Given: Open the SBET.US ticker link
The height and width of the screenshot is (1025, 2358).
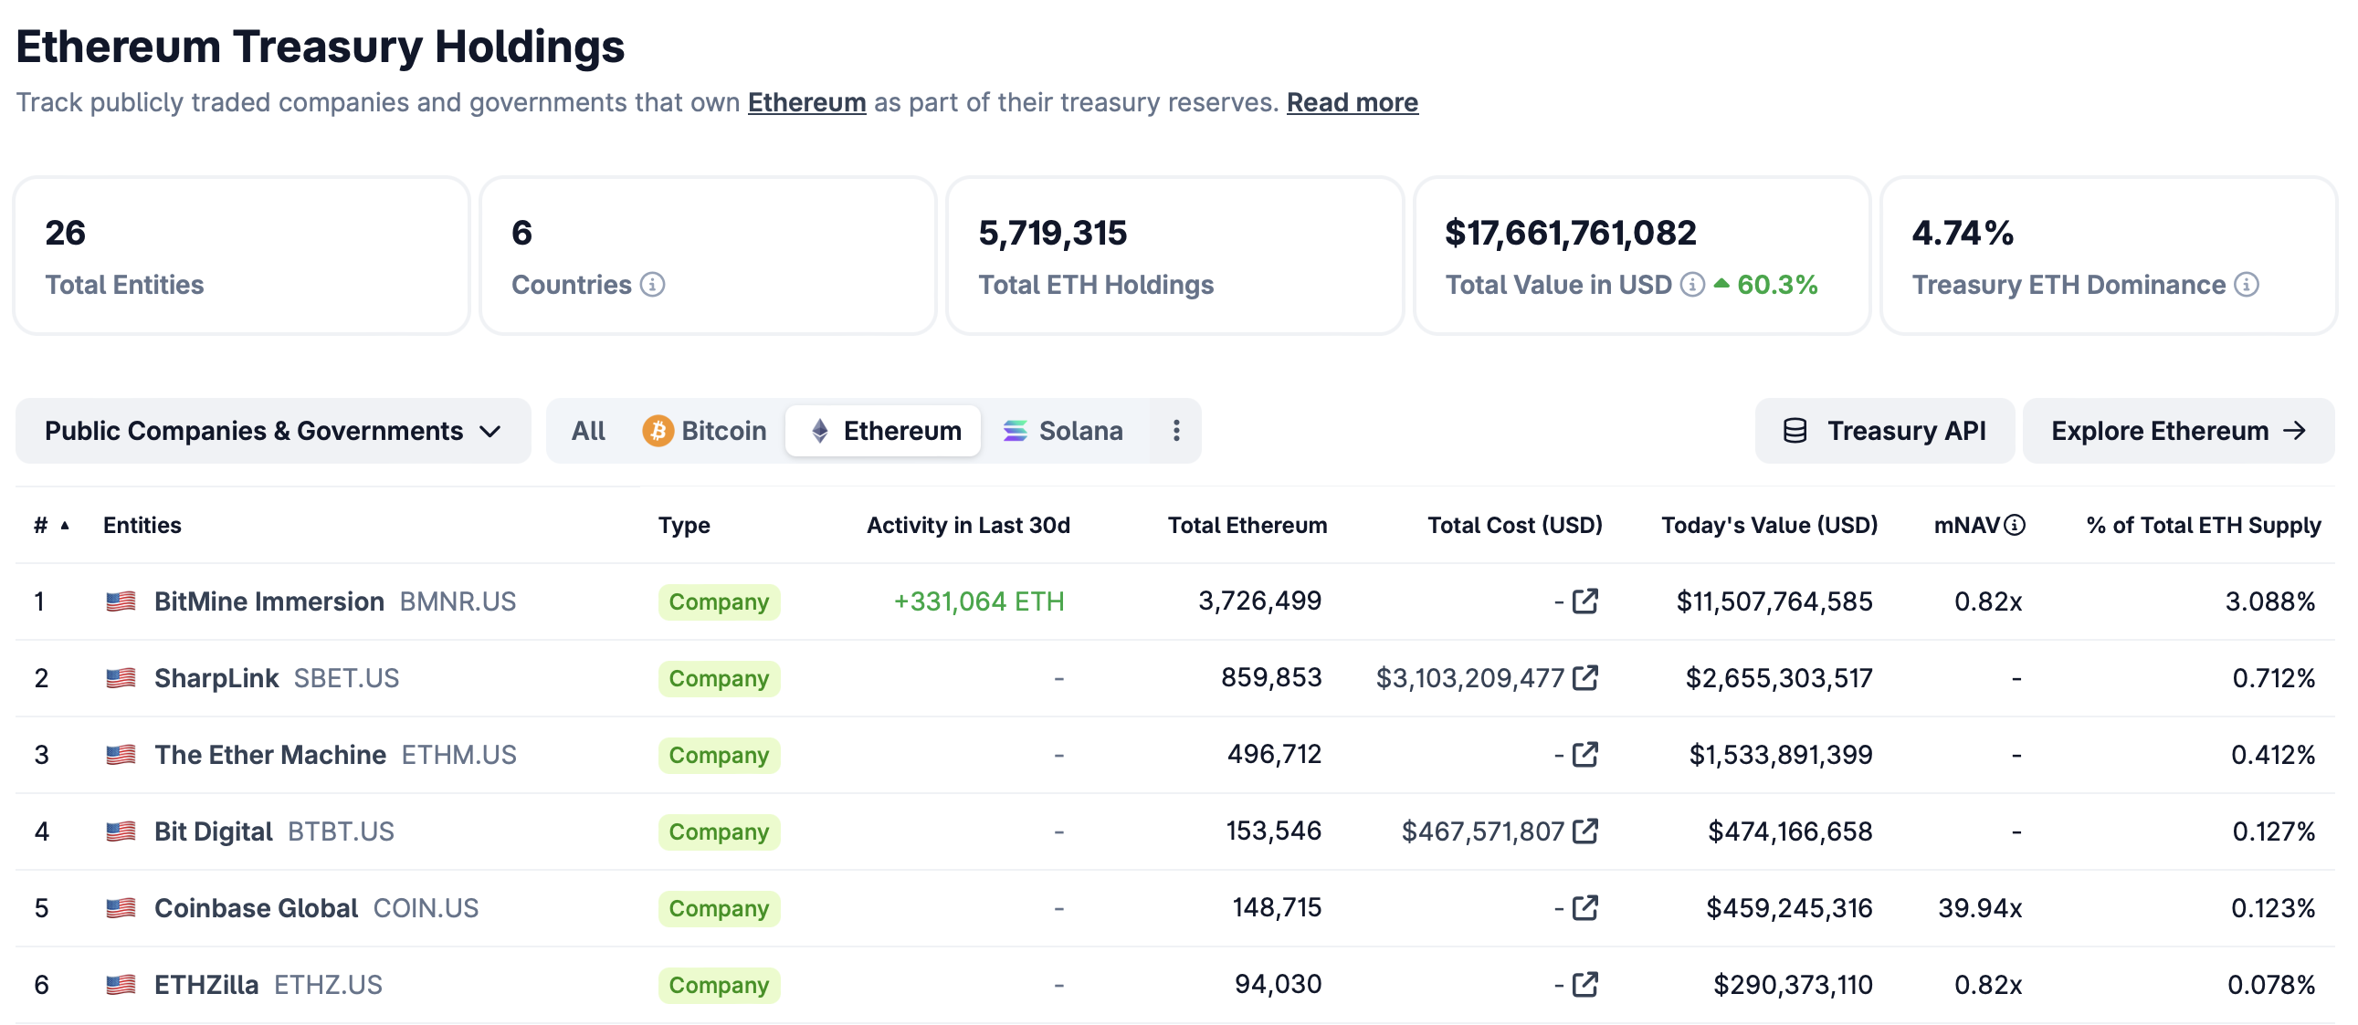Looking at the screenshot, I should (x=346, y=677).
